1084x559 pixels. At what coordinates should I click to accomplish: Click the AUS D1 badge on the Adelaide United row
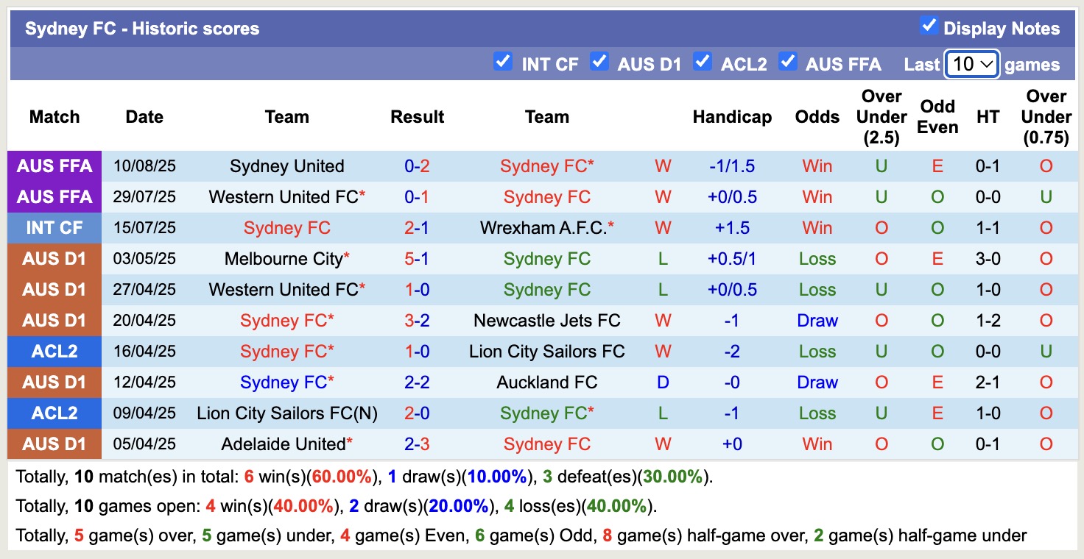pyautogui.click(x=54, y=444)
